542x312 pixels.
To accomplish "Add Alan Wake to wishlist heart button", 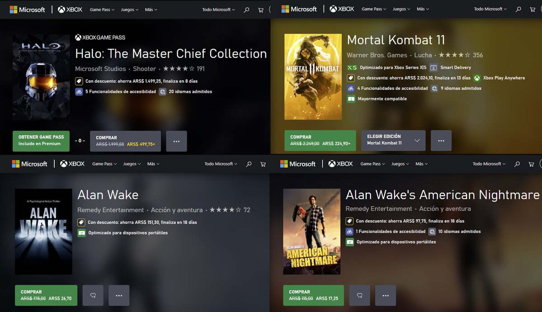I will click(x=93, y=295).
